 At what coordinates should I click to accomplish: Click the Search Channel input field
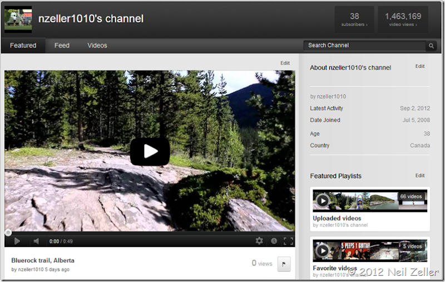click(365, 46)
